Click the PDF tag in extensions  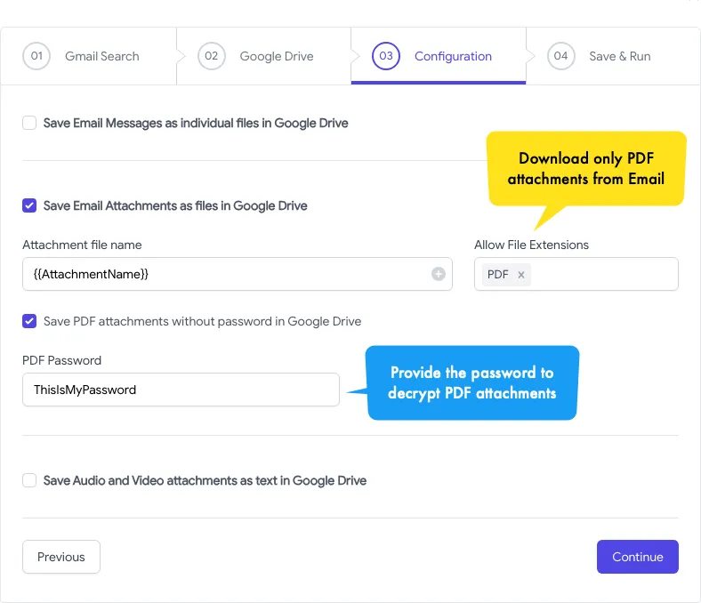(x=498, y=275)
